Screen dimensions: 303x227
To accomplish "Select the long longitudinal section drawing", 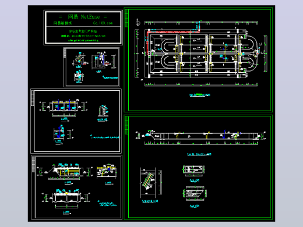I will (x=200, y=137).
